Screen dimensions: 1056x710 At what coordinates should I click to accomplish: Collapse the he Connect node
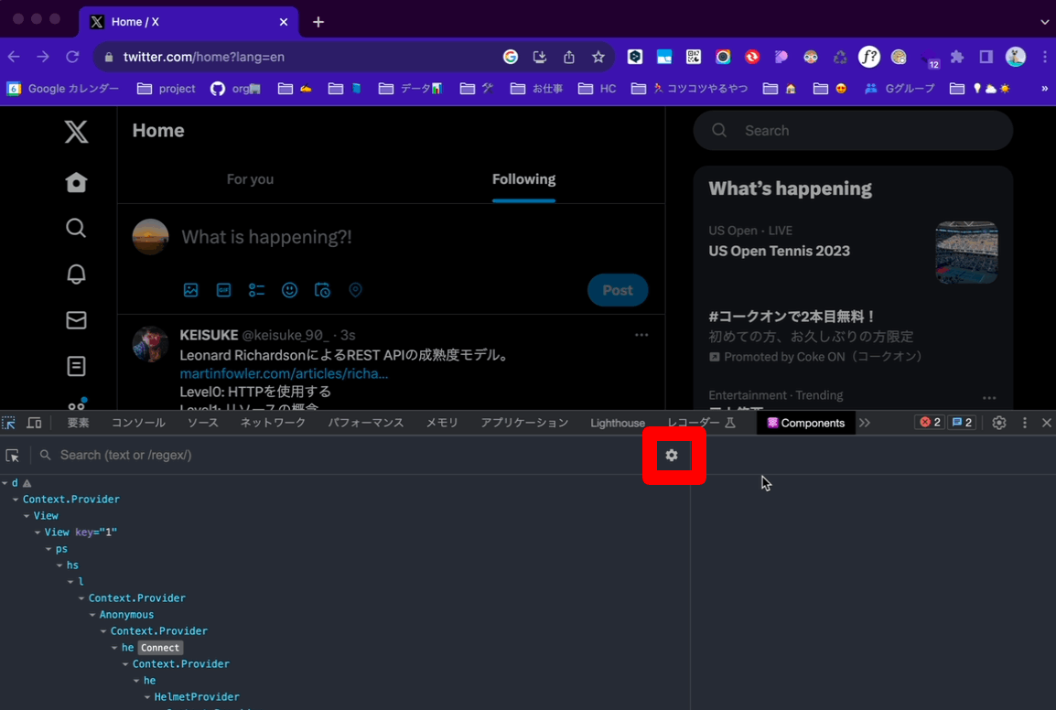pos(114,648)
